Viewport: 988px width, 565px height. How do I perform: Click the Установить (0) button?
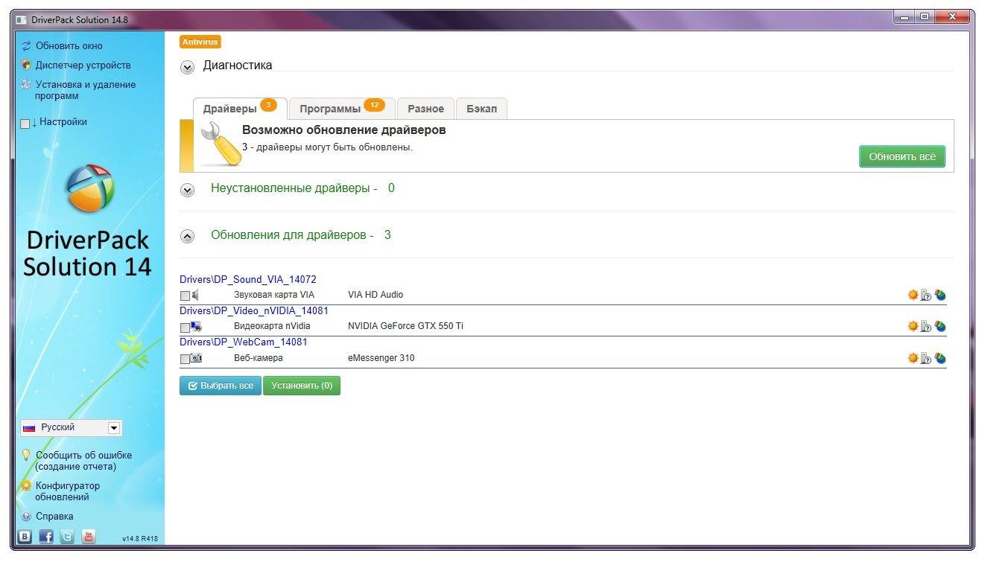pos(302,386)
